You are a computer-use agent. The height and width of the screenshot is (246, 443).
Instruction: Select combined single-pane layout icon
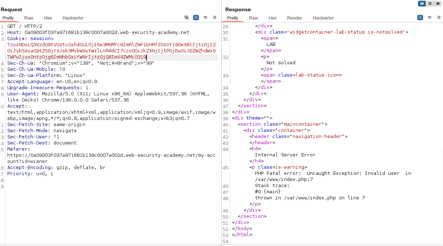438,4
